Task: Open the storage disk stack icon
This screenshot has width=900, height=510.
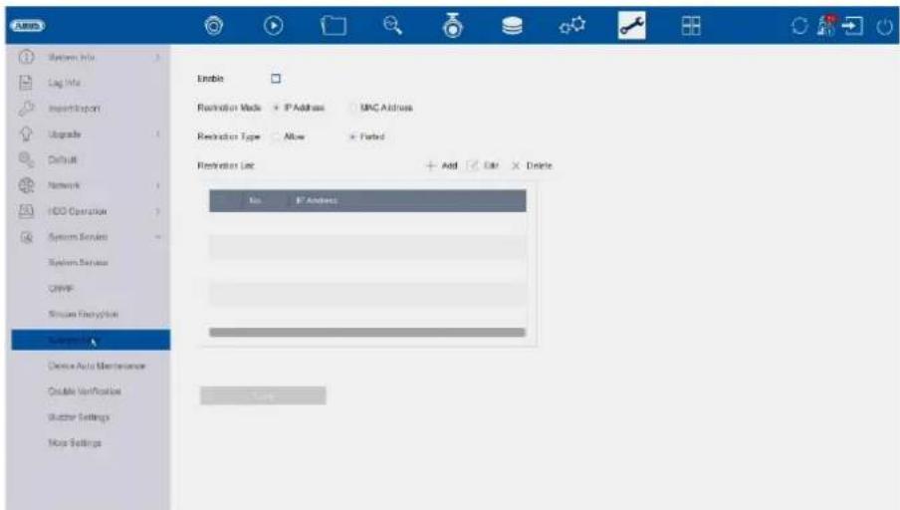Action: pyautogui.click(x=512, y=26)
